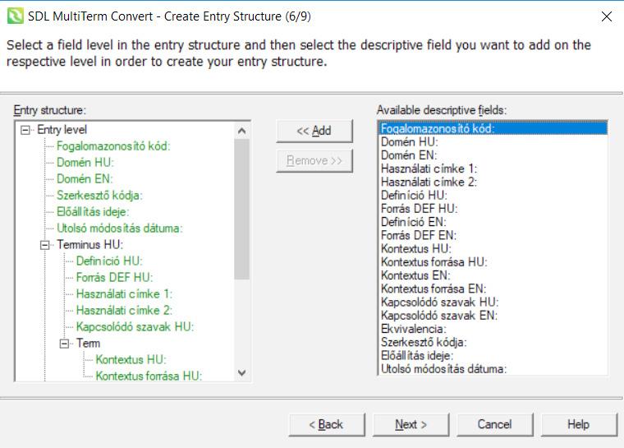Select Használati címke 2: in available fields

[x=493, y=182]
